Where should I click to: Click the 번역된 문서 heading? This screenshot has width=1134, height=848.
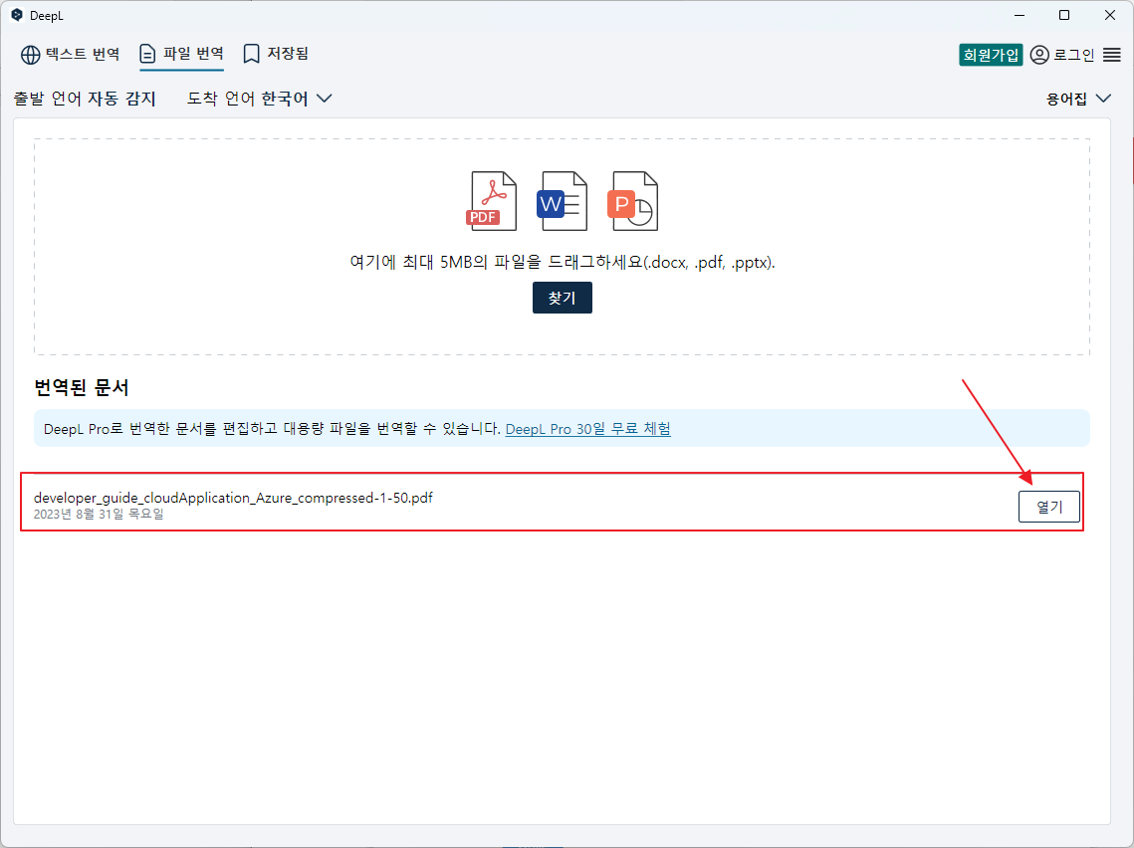pos(81,388)
